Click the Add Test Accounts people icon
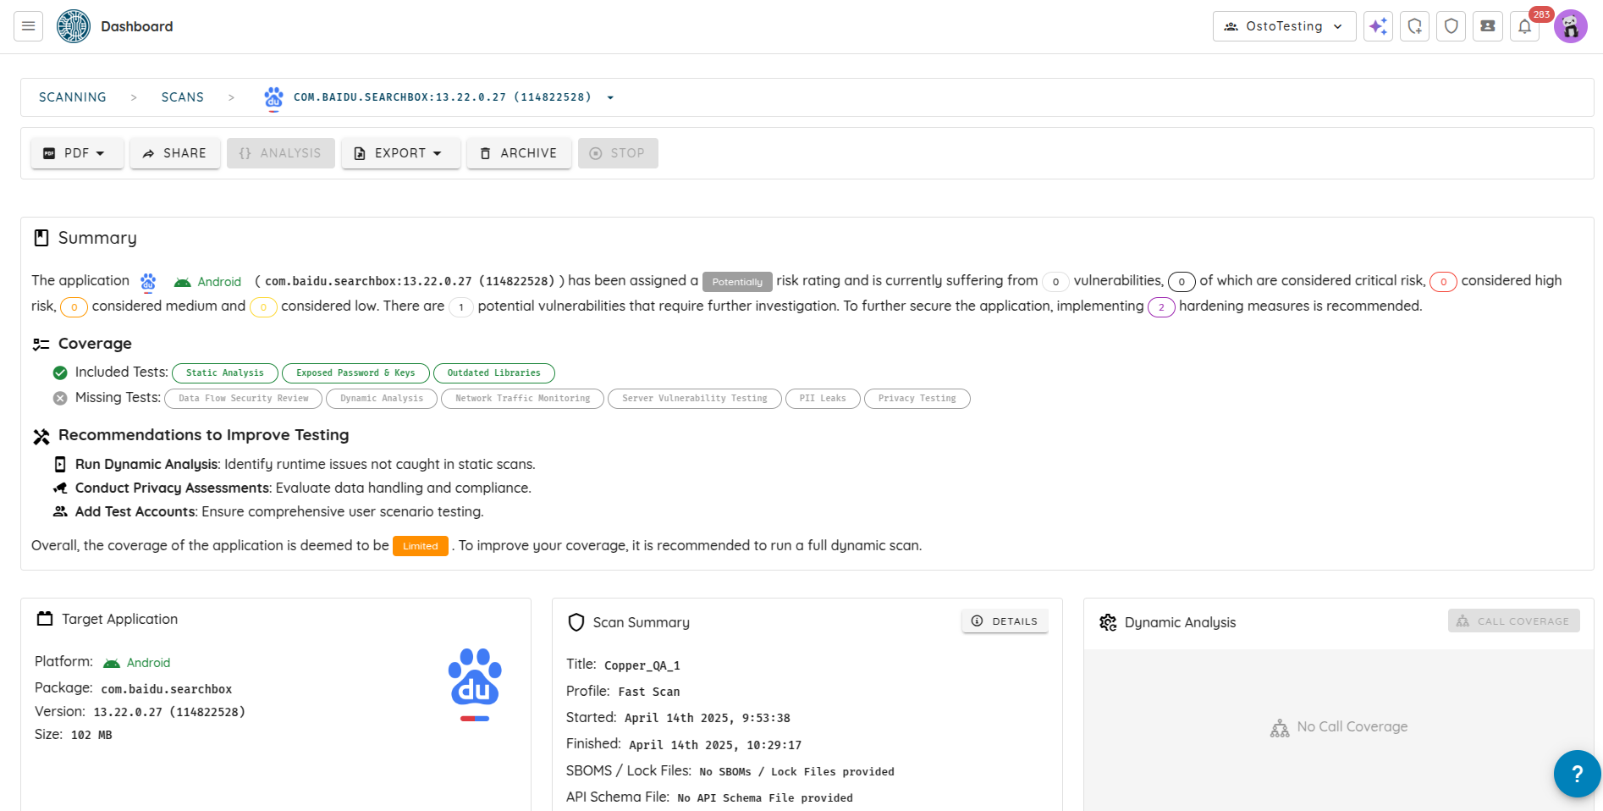Image resolution: width=1603 pixels, height=811 pixels. click(60, 512)
